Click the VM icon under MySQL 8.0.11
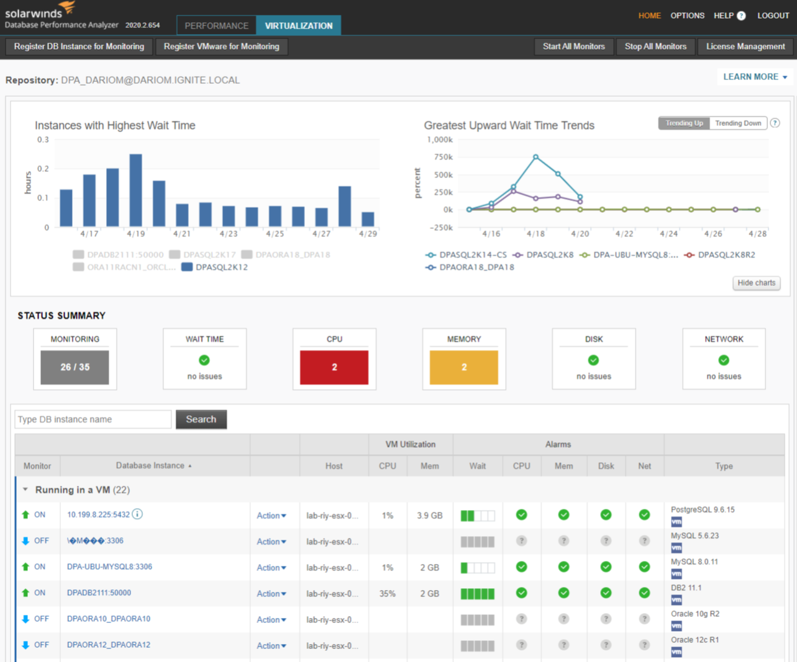 coord(676,574)
